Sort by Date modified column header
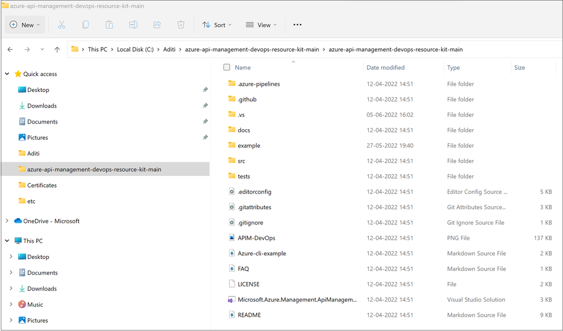The height and width of the screenshot is (331, 563). (385, 68)
